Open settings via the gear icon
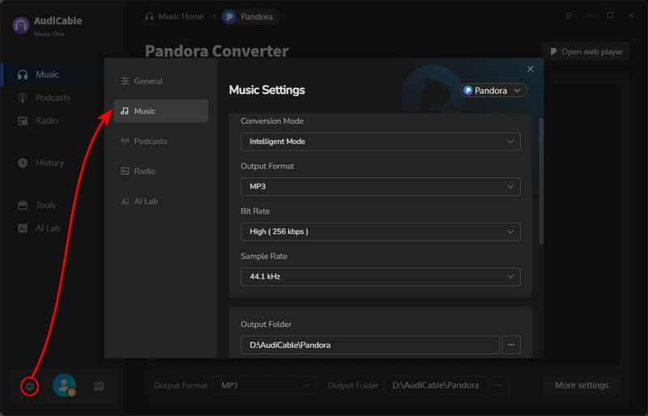This screenshot has width=648, height=416. 29,386
